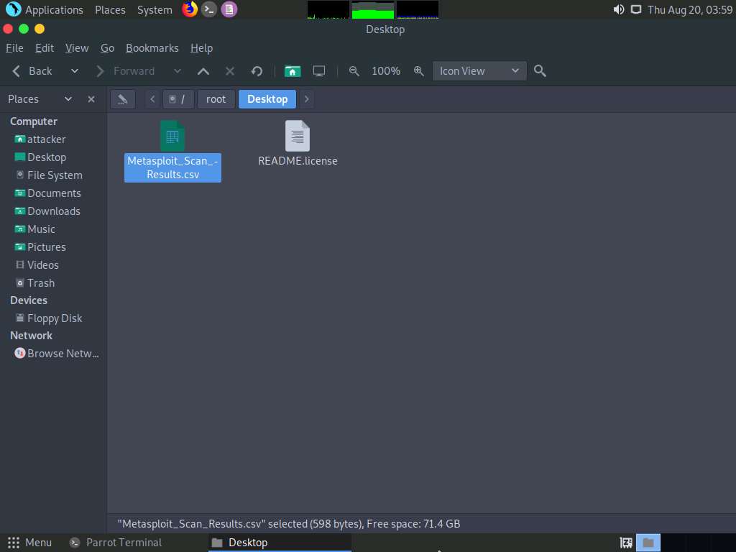
Task: Collapse the Computer sidebar section
Action: click(x=34, y=121)
